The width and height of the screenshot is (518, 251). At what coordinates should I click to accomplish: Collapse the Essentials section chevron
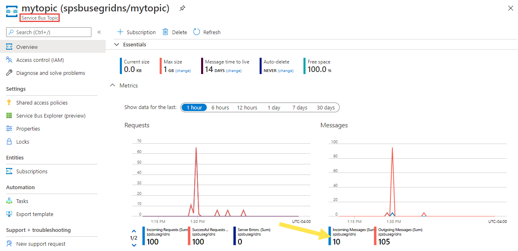coord(117,44)
